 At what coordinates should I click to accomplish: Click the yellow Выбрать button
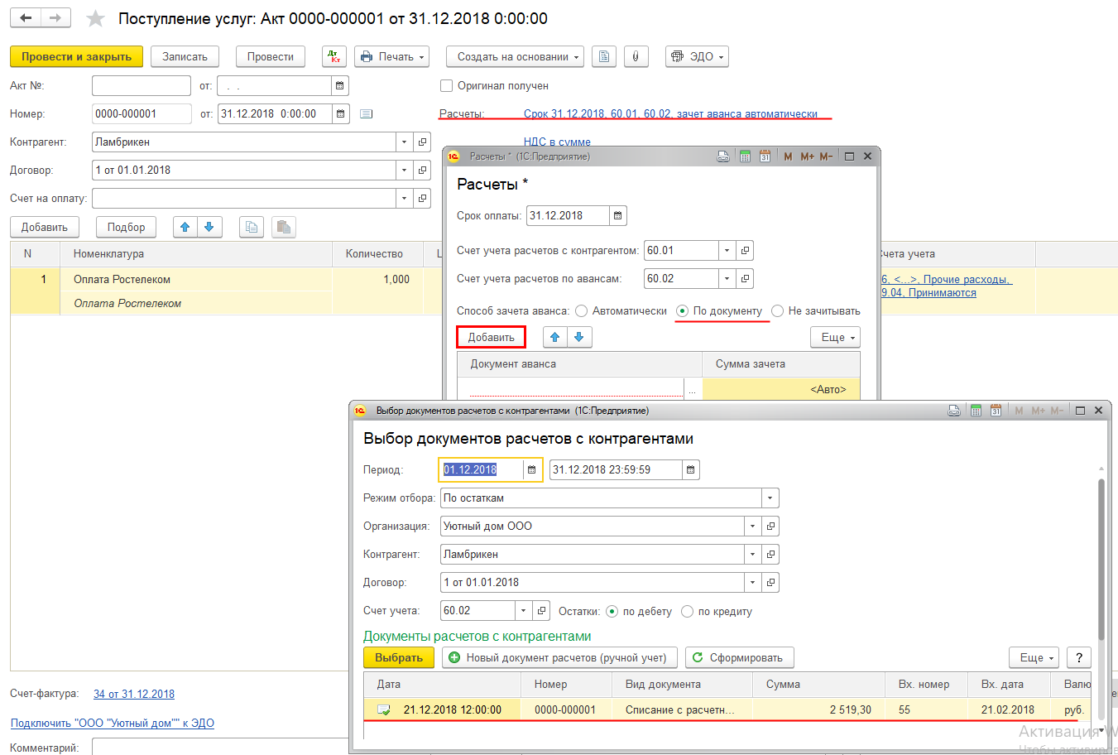399,657
